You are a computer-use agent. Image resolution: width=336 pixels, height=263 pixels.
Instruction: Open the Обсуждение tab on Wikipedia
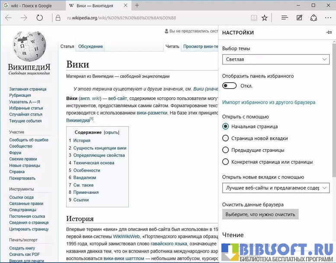pos(90,46)
